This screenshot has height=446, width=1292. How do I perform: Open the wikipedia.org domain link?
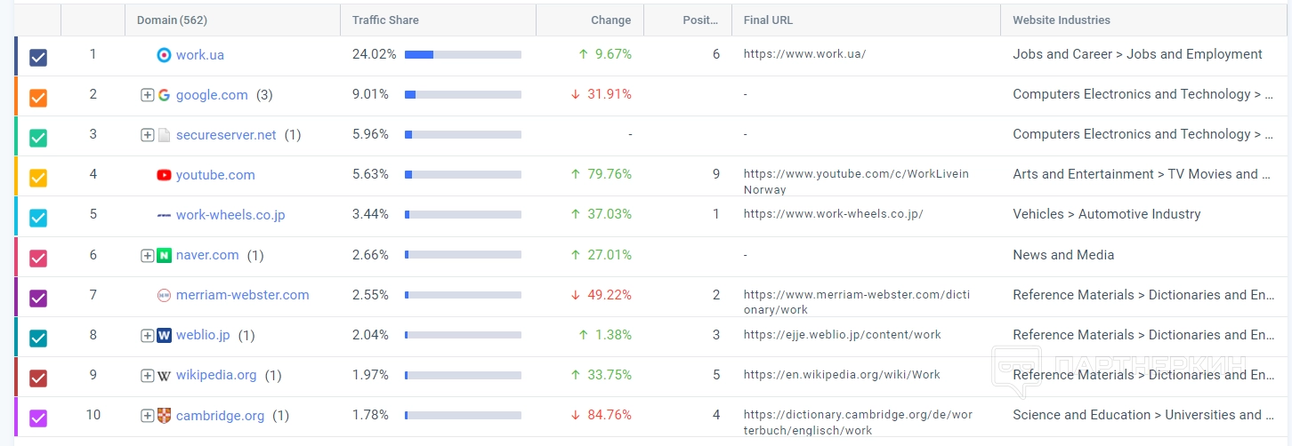(216, 375)
